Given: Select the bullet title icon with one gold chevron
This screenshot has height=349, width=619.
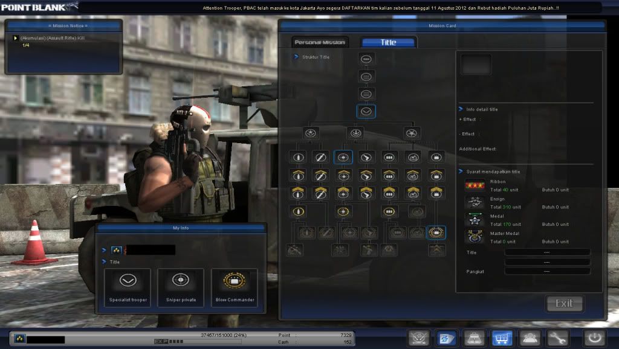Looking at the screenshot, I should (298, 175).
